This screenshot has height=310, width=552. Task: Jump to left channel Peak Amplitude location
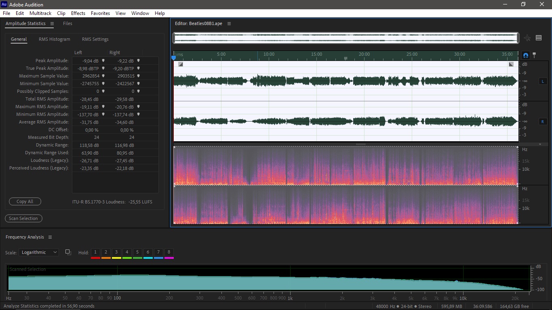pos(103,61)
